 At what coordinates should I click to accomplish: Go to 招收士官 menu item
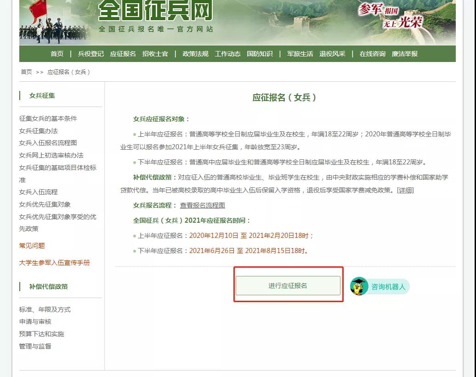pos(155,54)
